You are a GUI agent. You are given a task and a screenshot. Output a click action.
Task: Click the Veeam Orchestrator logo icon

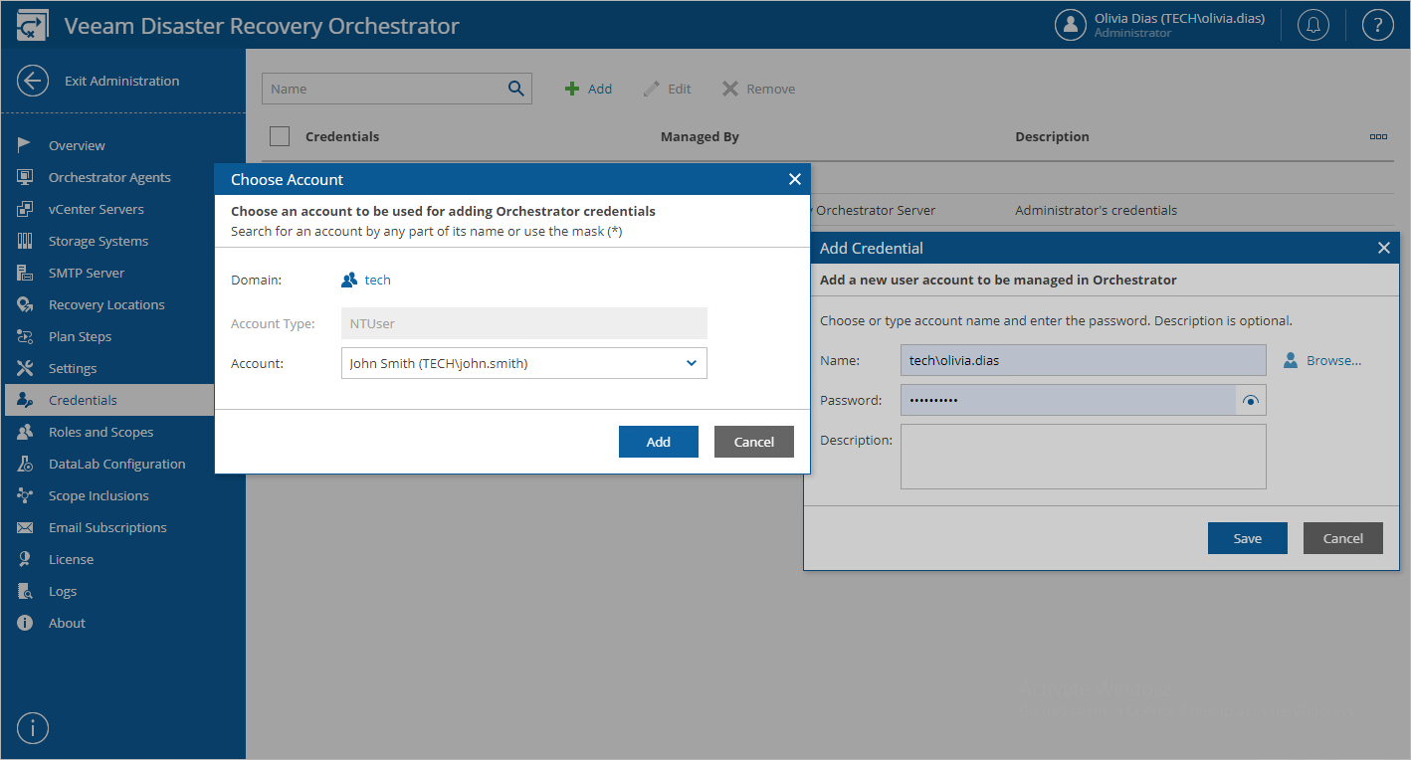33,26
